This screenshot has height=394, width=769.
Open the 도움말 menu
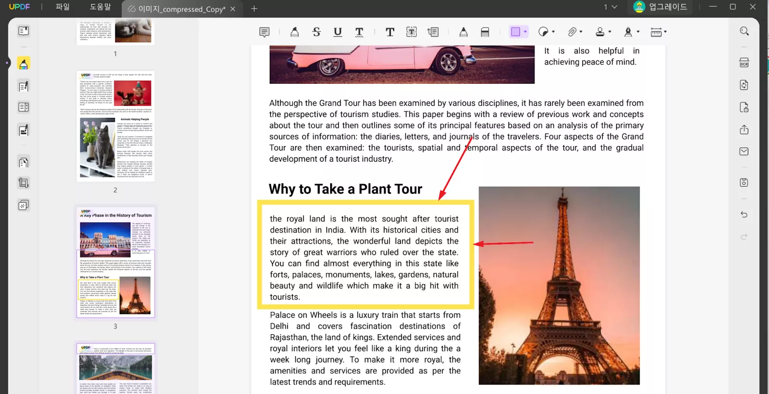pyautogui.click(x=100, y=7)
